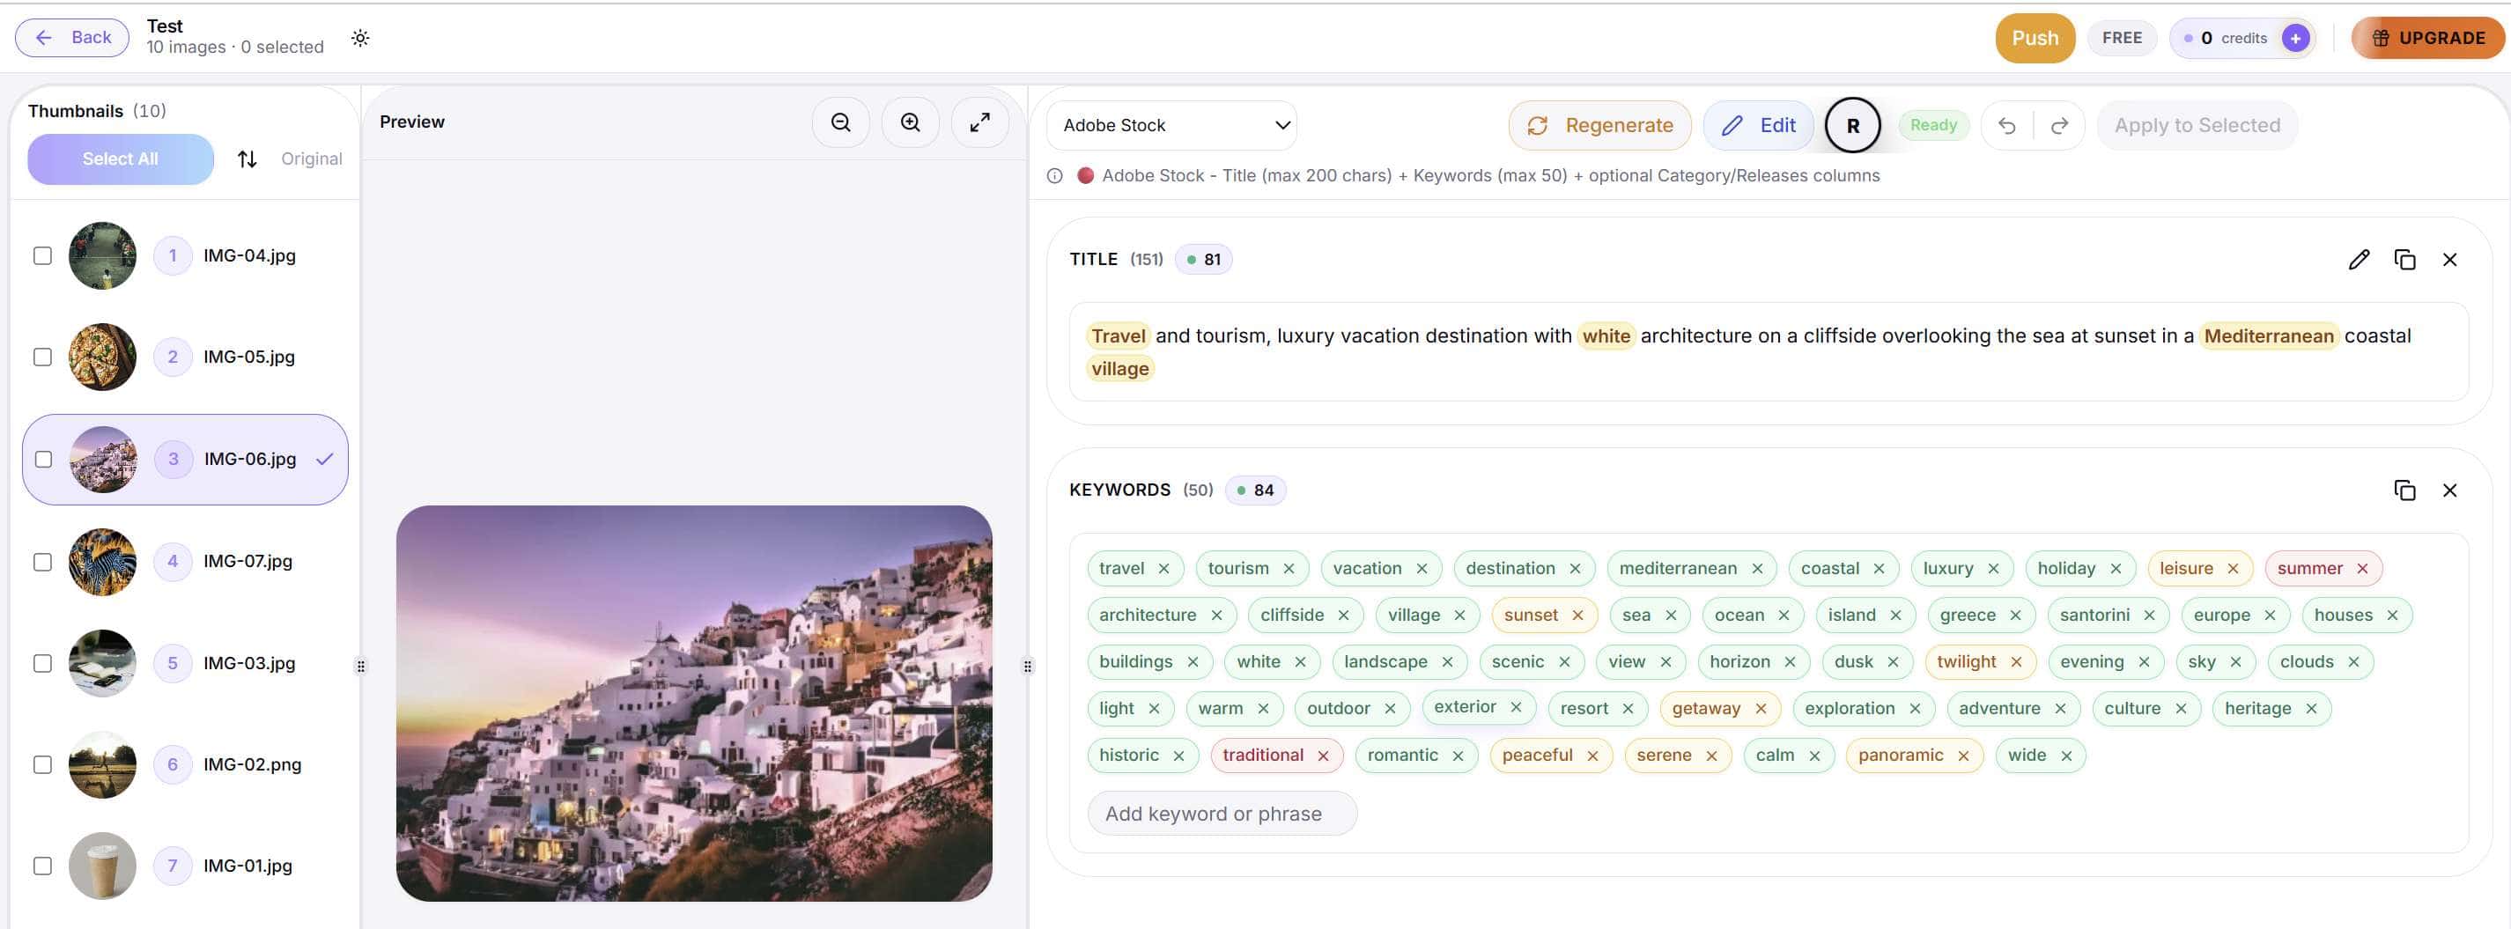Screen dimensions: 2511x929
Task: Remove the 'santorini' keyword
Action: (x=2149, y=616)
